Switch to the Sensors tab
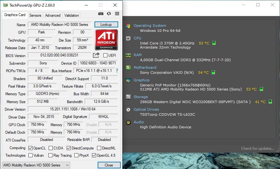The width and height of the screenshot is (280, 169). point(35,15)
